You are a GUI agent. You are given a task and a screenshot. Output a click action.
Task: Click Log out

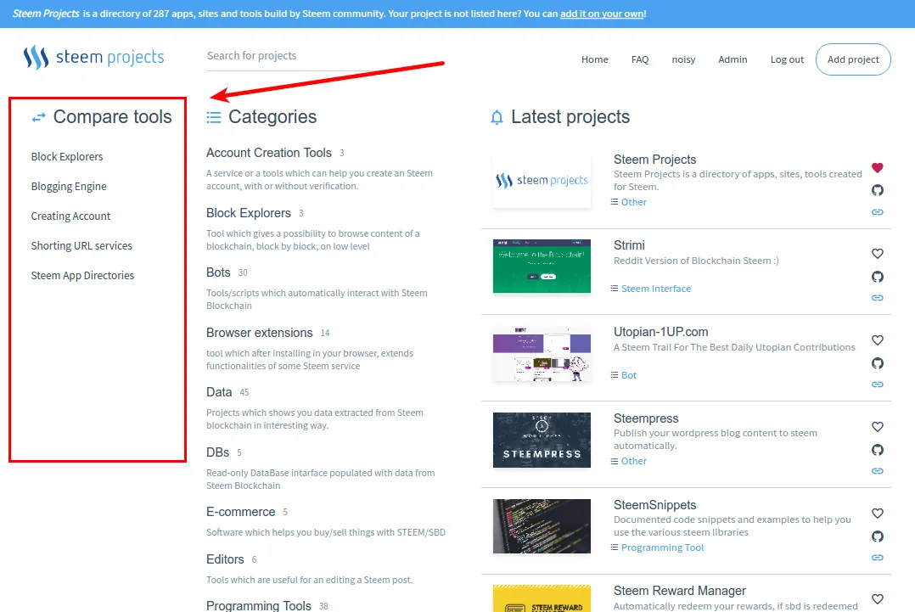tap(787, 59)
